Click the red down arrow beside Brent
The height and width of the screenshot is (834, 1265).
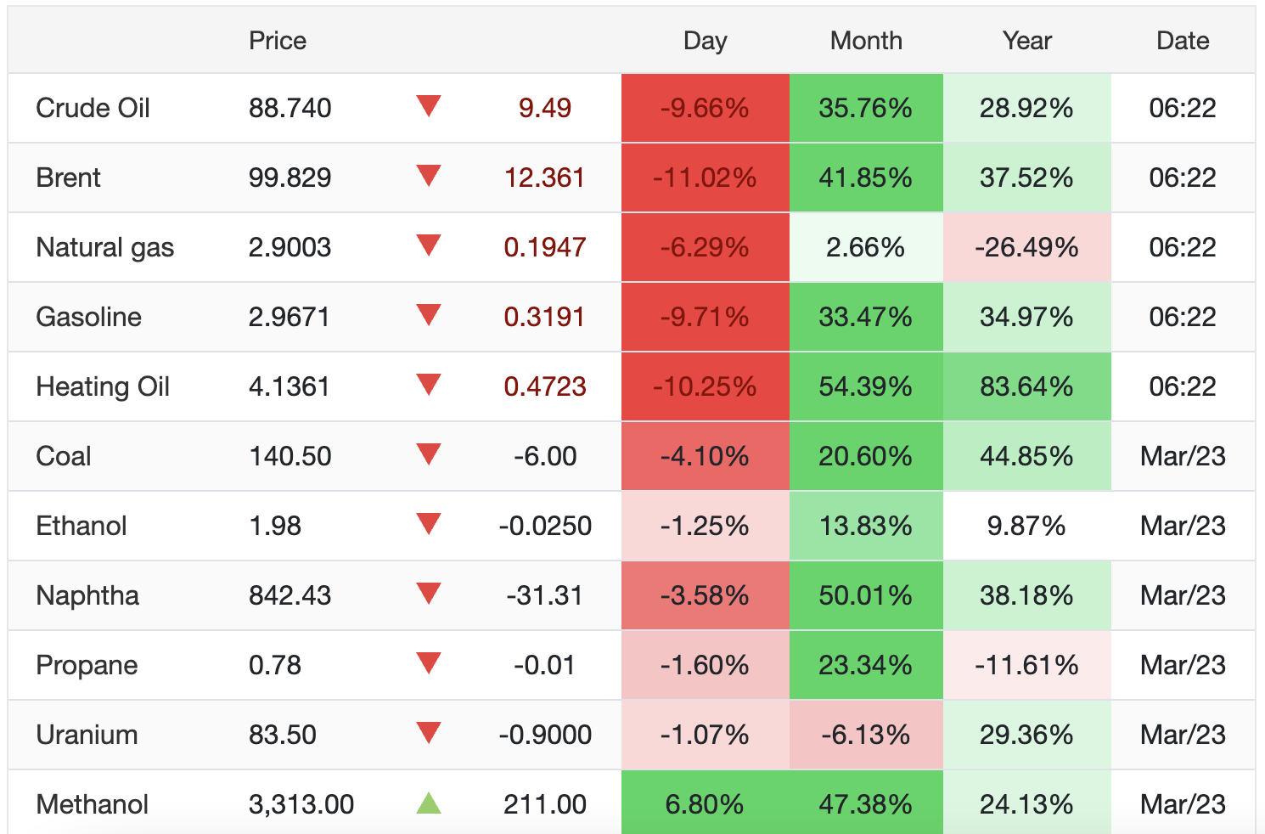429,176
